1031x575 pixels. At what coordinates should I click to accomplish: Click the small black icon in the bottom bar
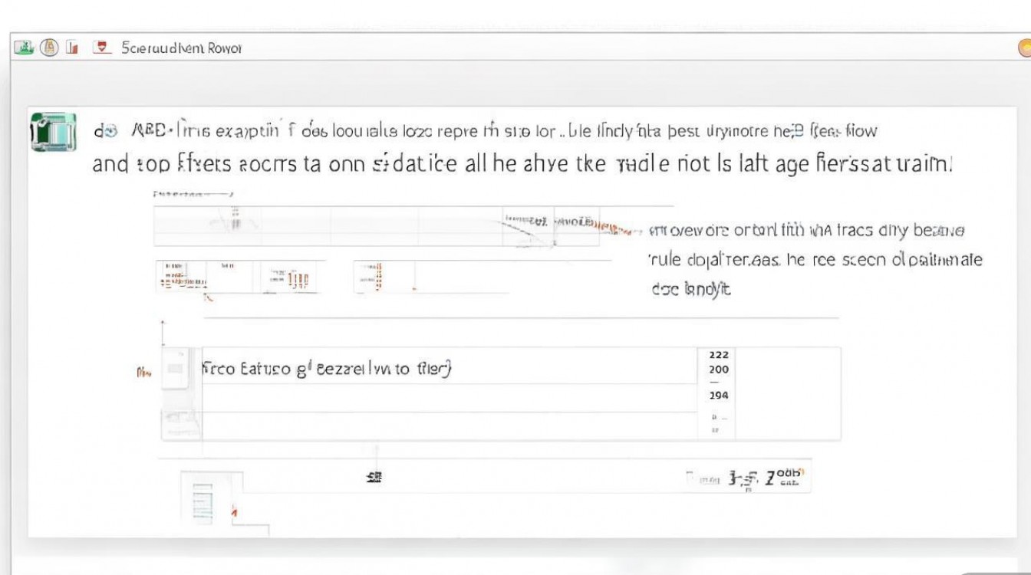tap(374, 478)
